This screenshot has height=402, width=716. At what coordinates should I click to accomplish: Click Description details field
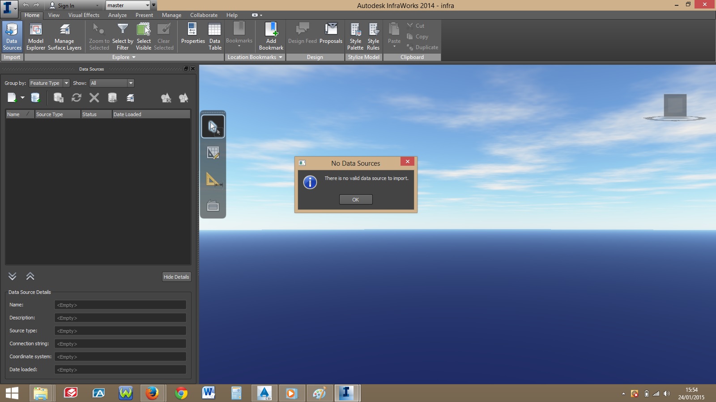click(x=120, y=318)
